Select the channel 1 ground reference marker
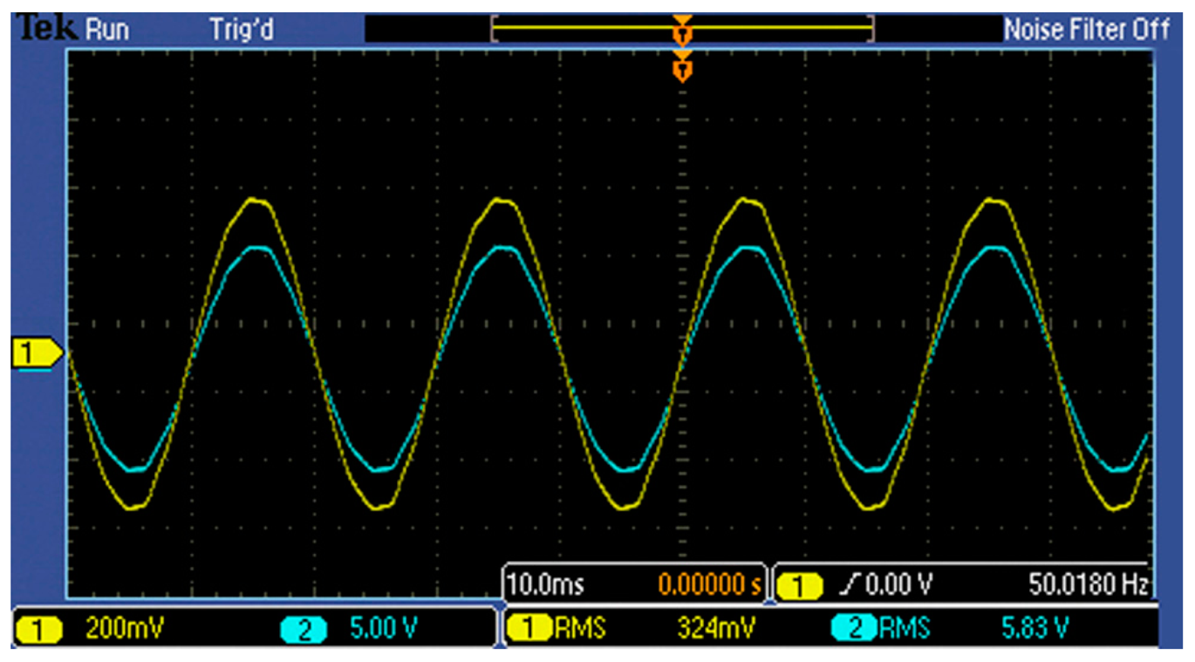Screen dimensions: 1195x662 tap(38, 353)
